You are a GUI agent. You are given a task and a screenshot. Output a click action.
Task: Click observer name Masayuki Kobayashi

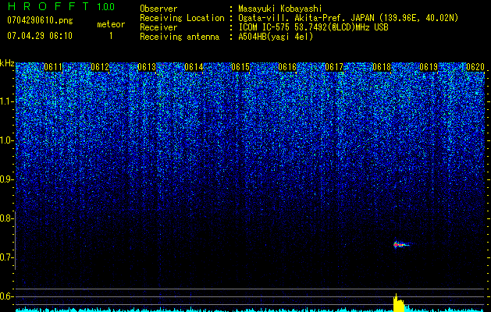[x=280, y=9]
